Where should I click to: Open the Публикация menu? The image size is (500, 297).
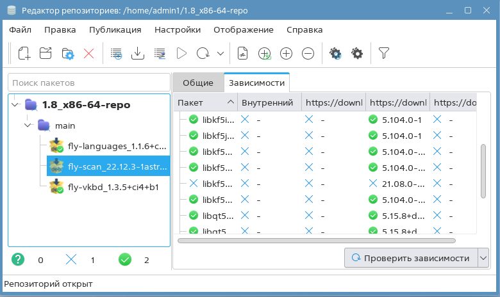tap(115, 29)
